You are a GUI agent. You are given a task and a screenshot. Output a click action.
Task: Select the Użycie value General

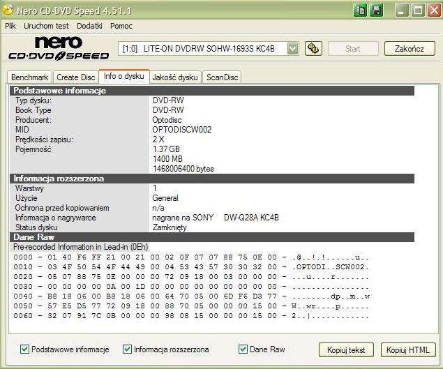point(165,198)
